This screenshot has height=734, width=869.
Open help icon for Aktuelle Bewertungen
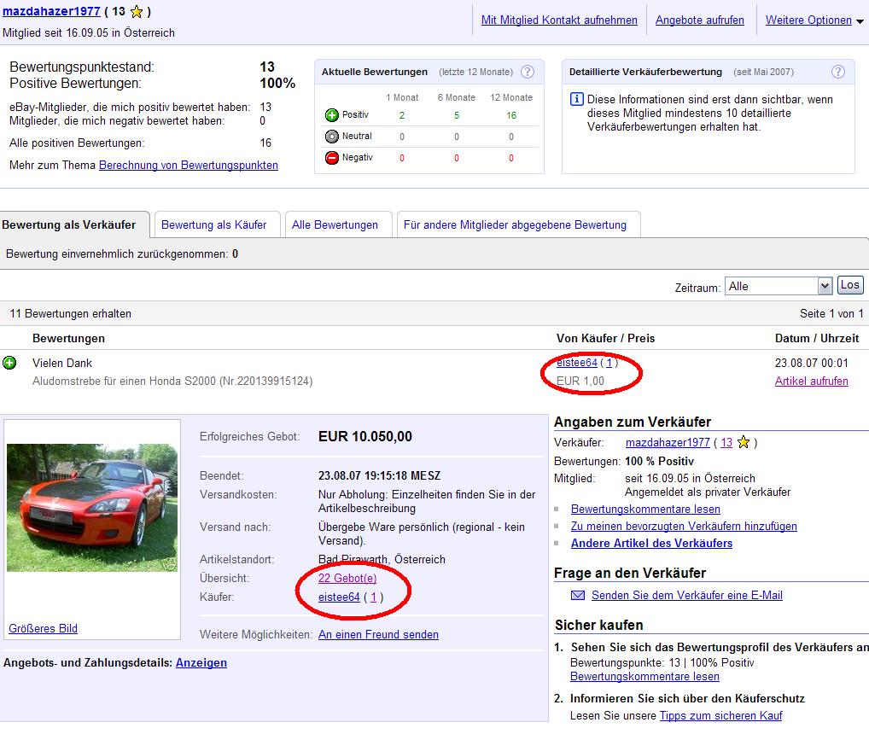coord(528,72)
